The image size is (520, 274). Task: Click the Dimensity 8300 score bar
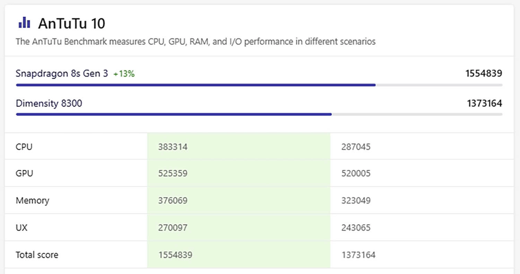click(259, 114)
